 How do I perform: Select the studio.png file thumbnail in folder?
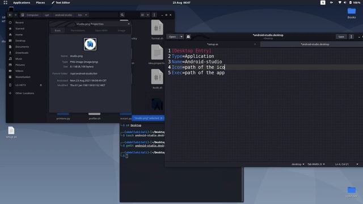157,104
